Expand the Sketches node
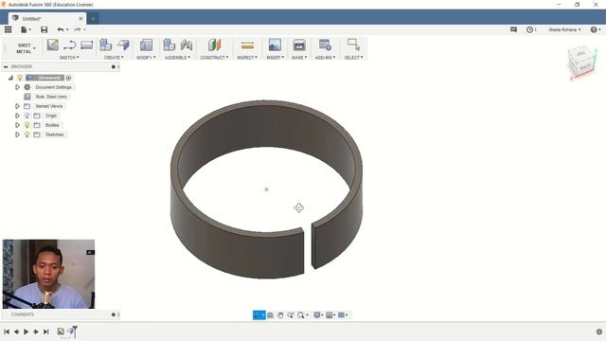The image size is (606, 341). [17, 135]
